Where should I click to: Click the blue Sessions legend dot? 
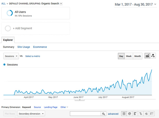pyautogui.click(x=4, y=65)
